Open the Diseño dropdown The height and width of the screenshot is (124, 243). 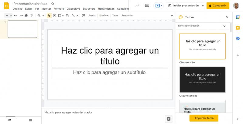click(x=104, y=15)
